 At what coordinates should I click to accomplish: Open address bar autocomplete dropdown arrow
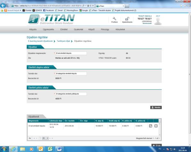click(86, 6)
